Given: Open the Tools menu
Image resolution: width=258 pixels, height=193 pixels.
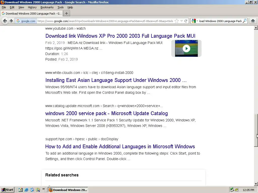Looking at the screenshot, I should click(60, 7).
